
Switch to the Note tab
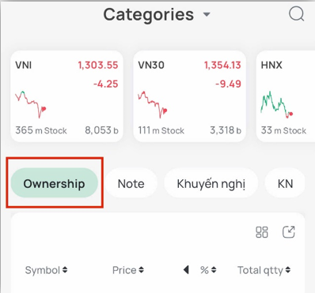click(x=131, y=183)
